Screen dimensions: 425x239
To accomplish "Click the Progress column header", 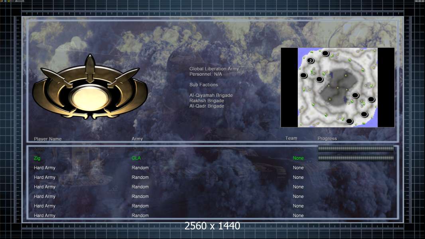I will pos(327,138).
